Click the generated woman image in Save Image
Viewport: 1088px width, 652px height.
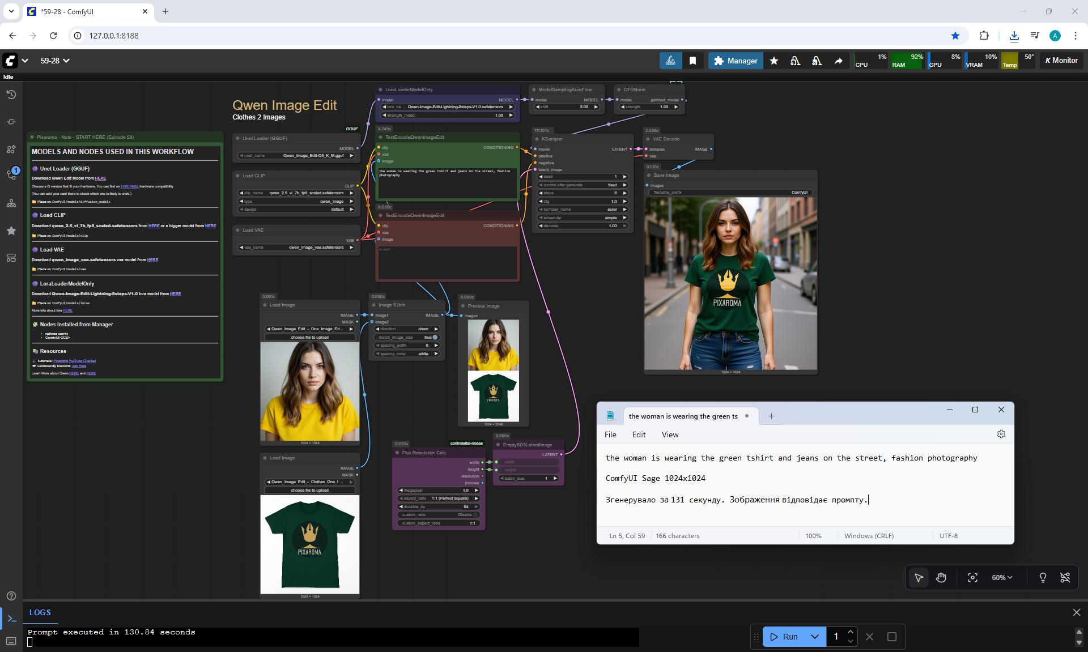coord(730,283)
